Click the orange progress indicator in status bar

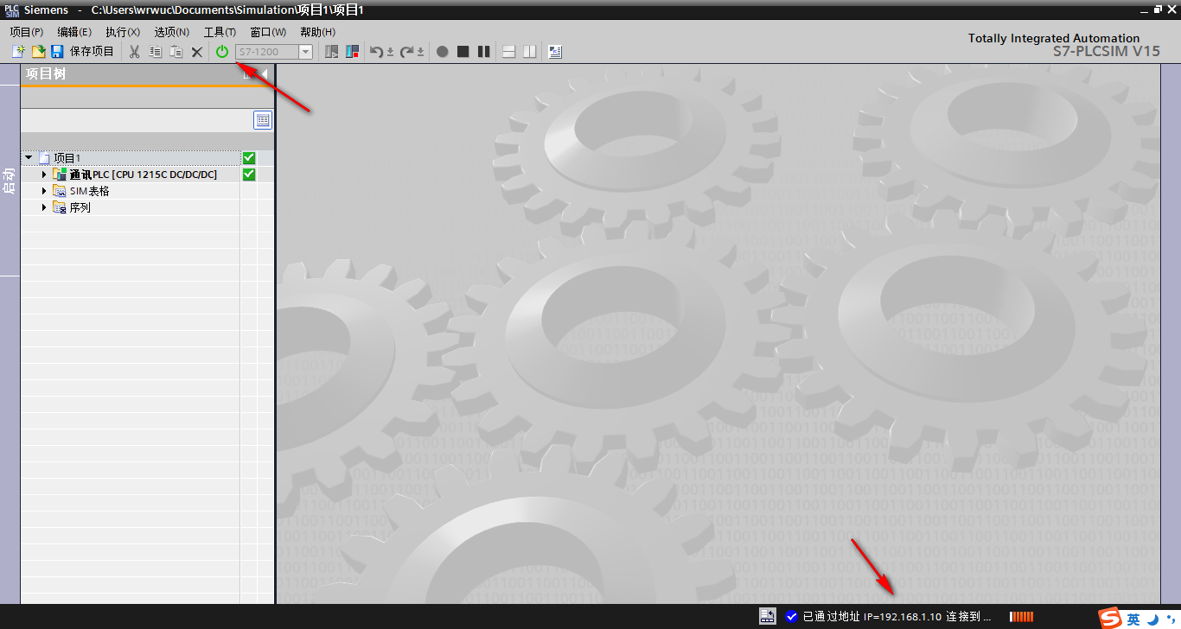pyautogui.click(x=1022, y=616)
